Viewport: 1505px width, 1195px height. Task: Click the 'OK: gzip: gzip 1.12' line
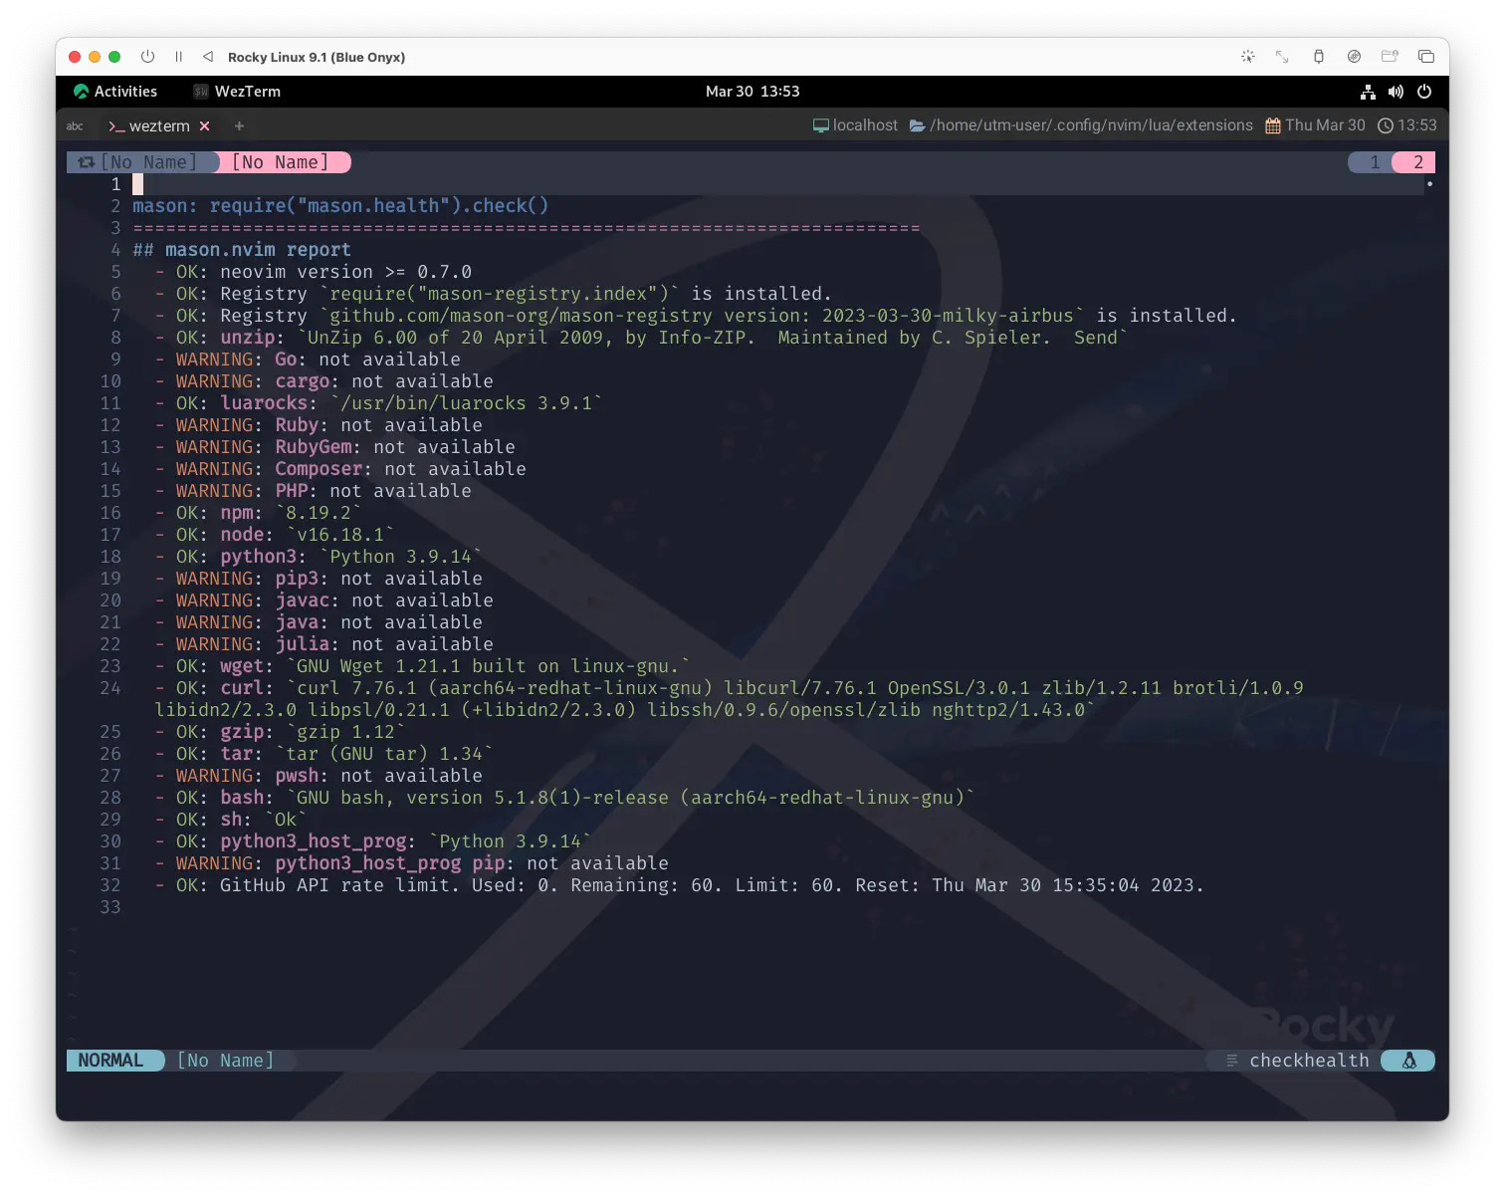[280, 732]
